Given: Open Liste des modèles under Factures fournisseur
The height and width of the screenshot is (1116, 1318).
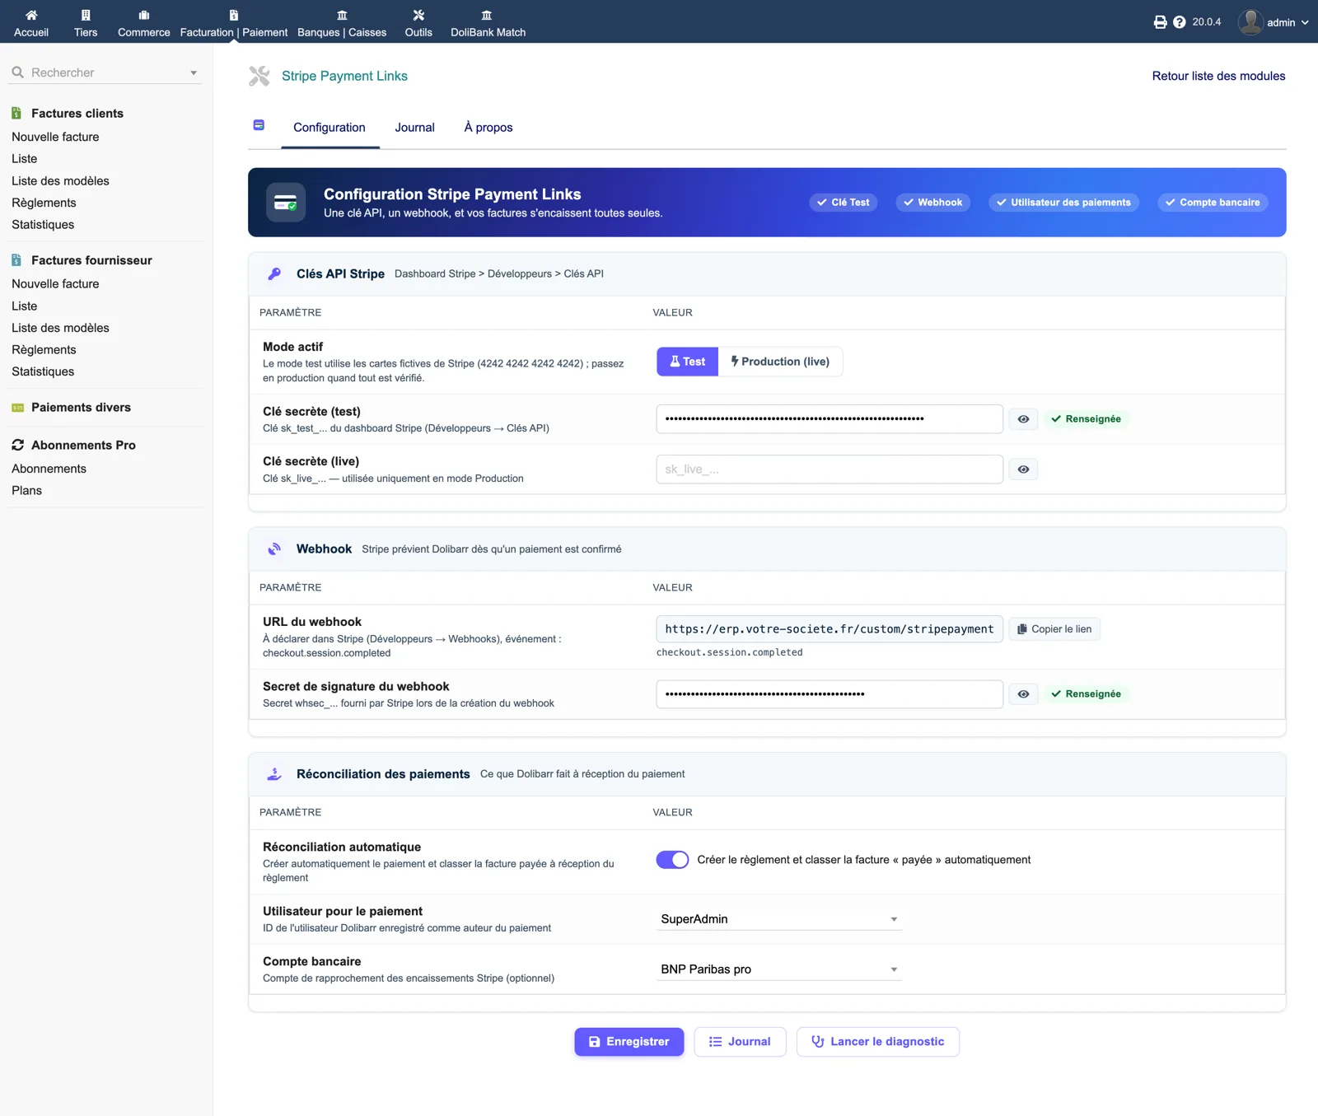Looking at the screenshot, I should click(x=60, y=328).
